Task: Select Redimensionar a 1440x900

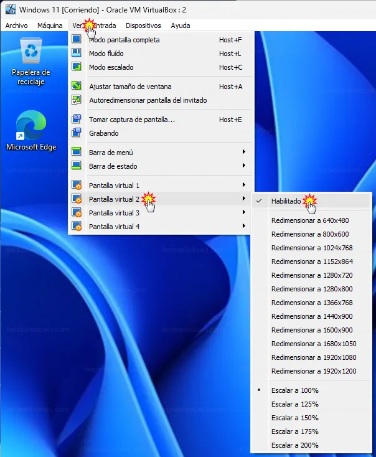Action: click(311, 316)
